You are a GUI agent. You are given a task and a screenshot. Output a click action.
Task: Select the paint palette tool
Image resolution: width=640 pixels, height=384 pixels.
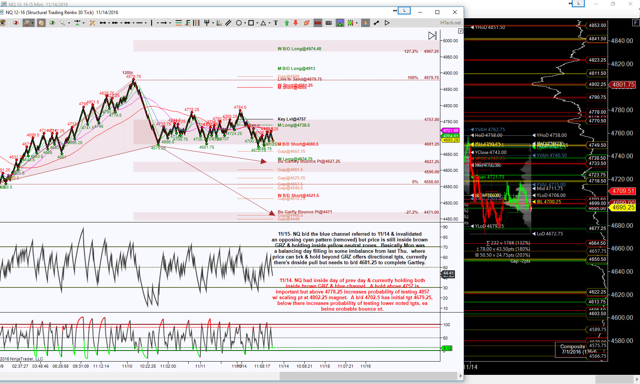[x=27, y=23]
